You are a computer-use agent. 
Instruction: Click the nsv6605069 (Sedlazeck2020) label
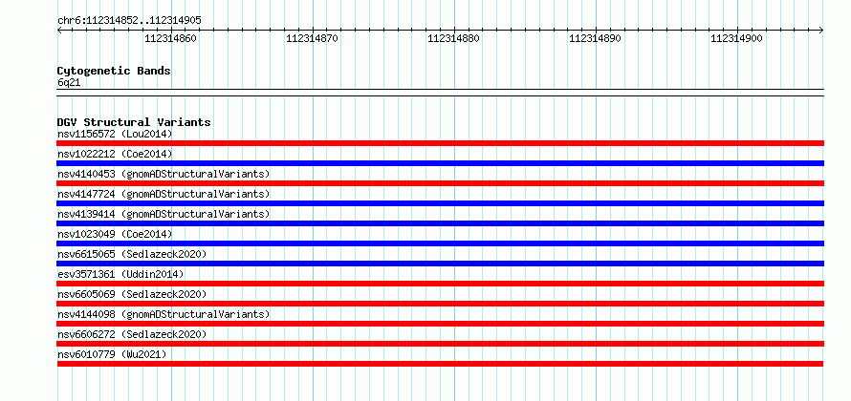(x=132, y=294)
